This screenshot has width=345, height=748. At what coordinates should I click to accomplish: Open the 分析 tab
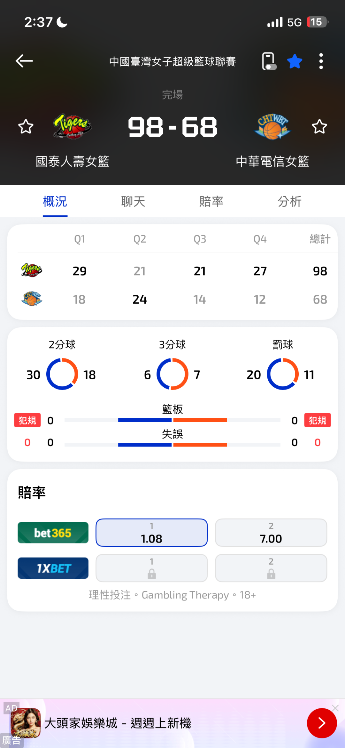pyautogui.click(x=289, y=202)
